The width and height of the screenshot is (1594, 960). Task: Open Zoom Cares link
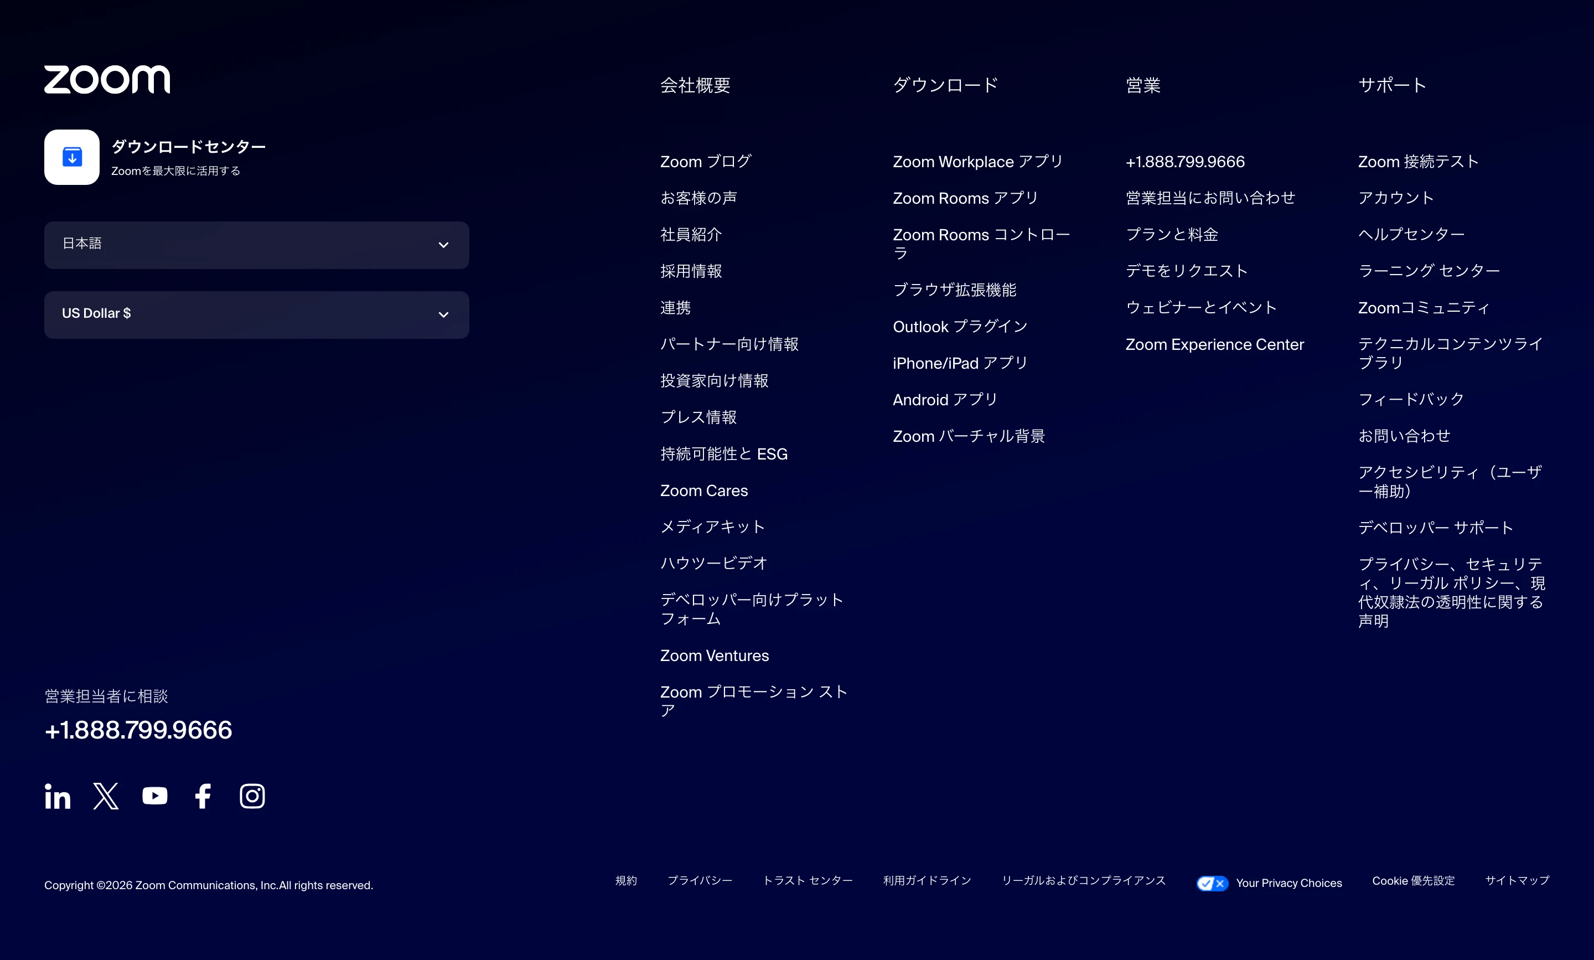(703, 491)
